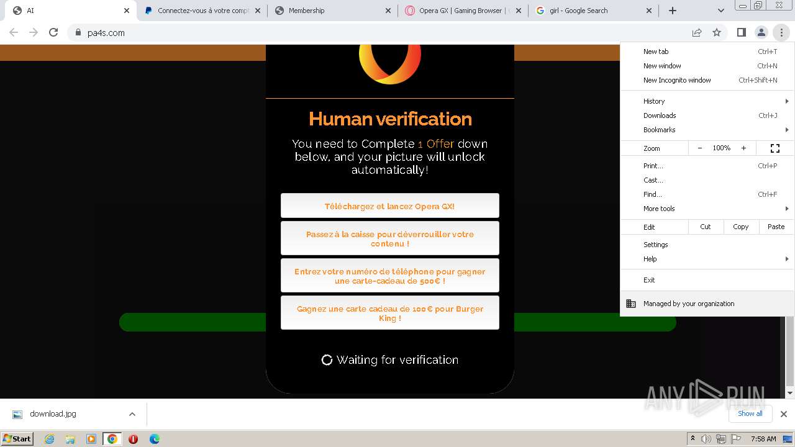Open Downloads from the menu
This screenshot has width=795, height=447.
[x=707, y=115]
